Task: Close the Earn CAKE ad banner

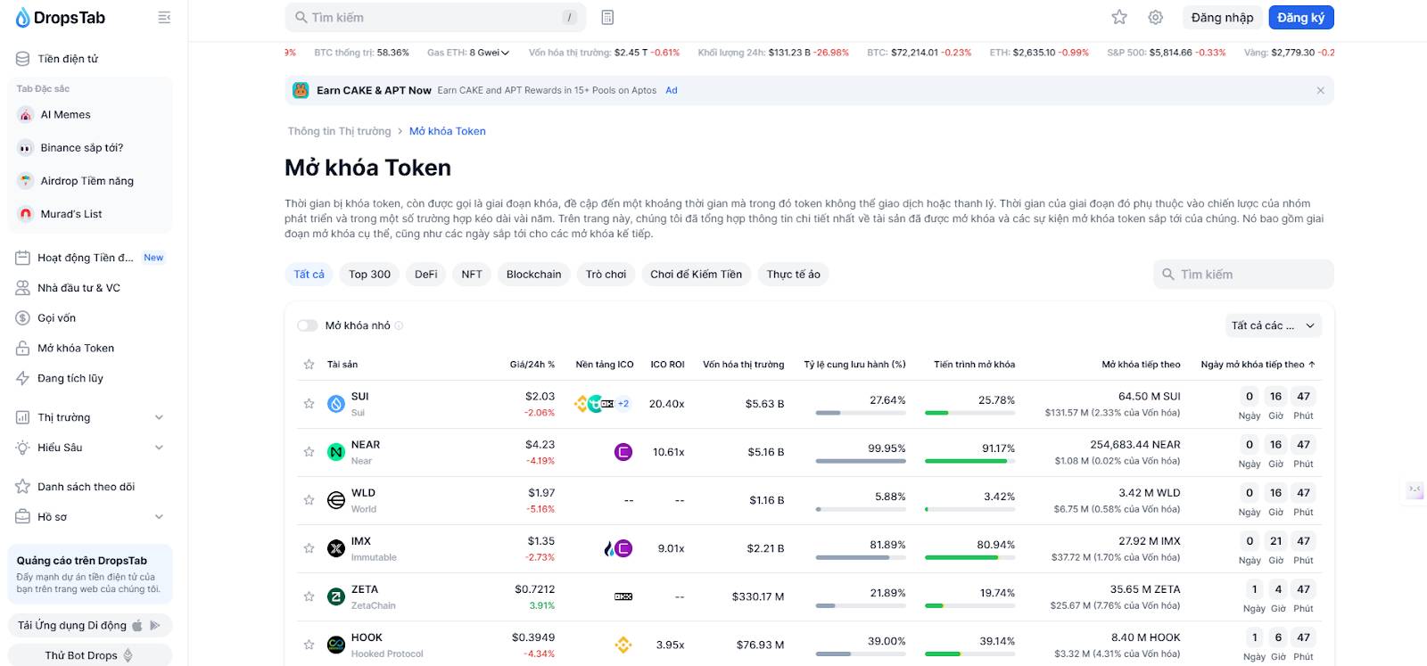Action: pos(1321,91)
